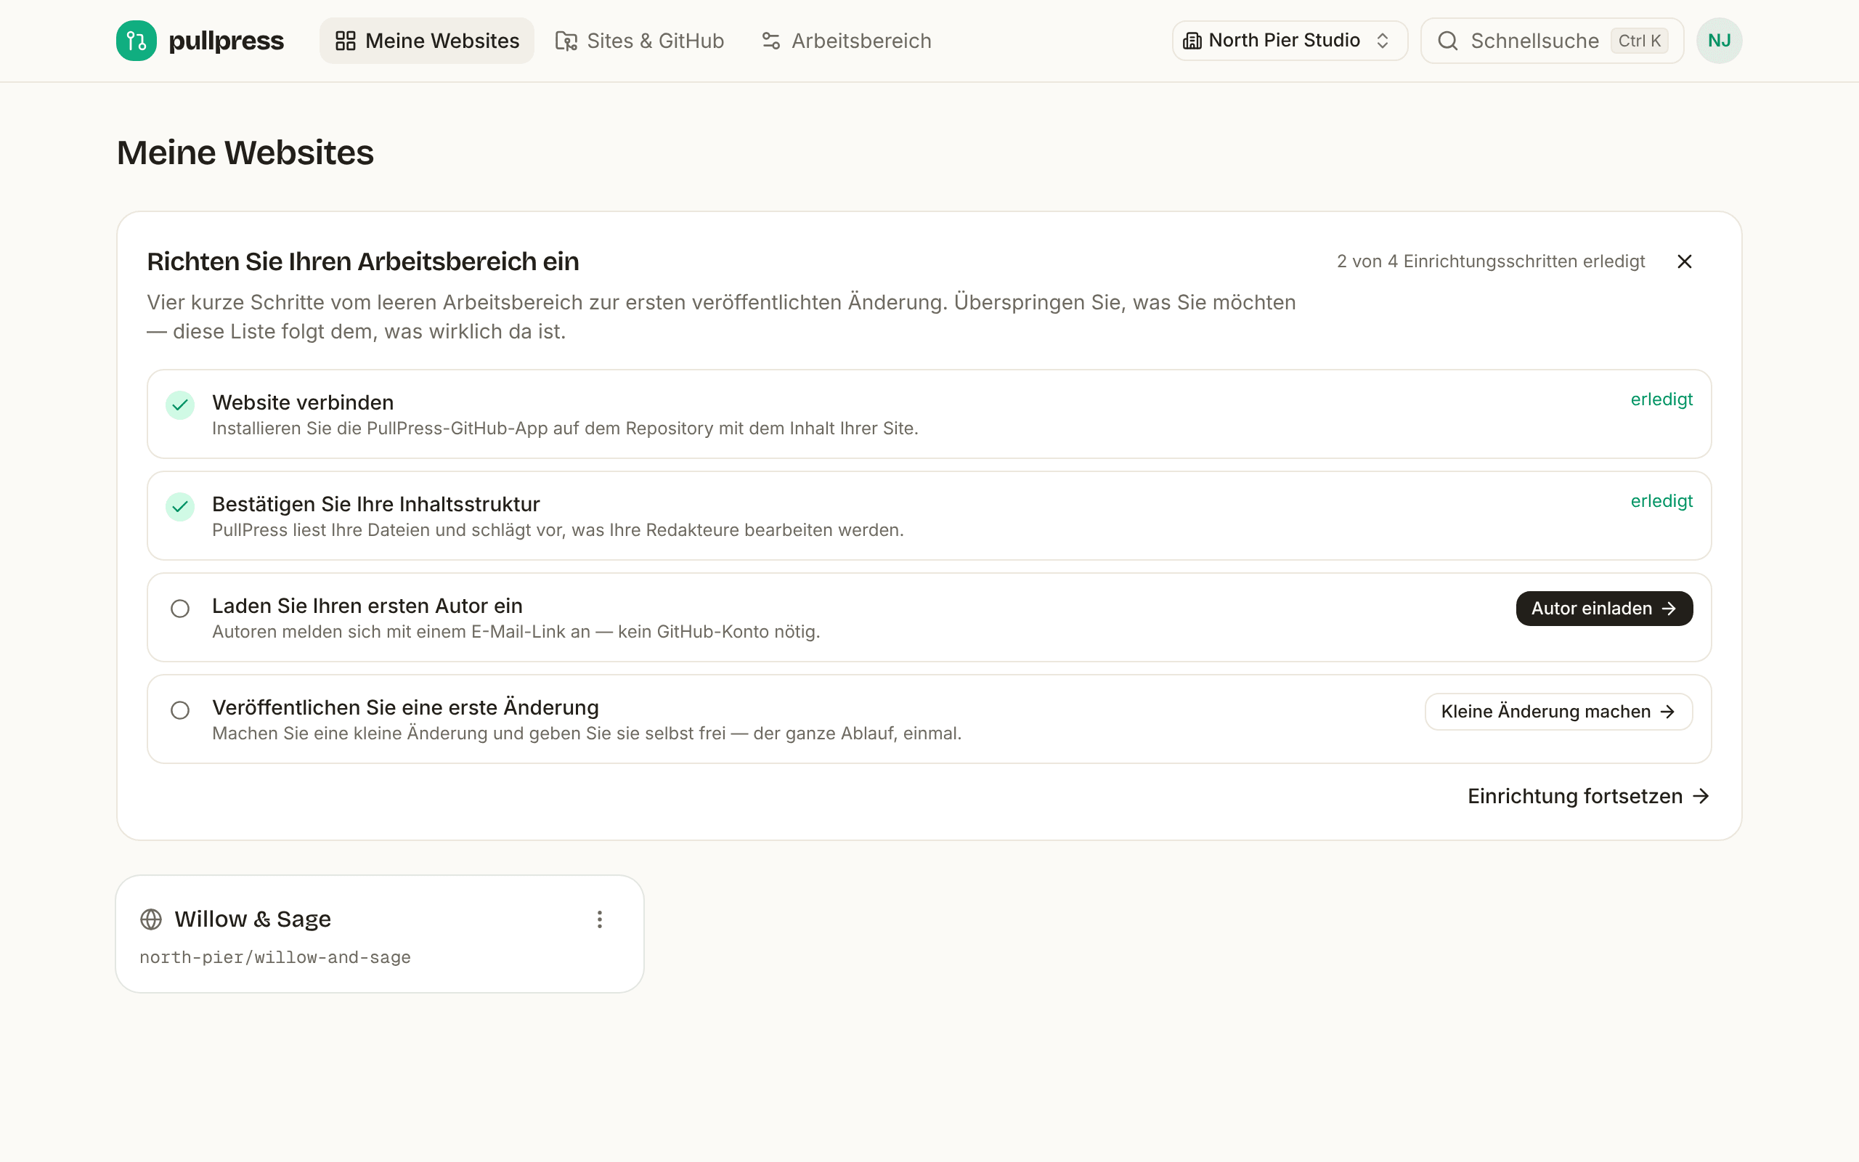Click the pullpress wordmark
The height and width of the screenshot is (1162, 1859).
pyautogui.click(x=226, y=41)
